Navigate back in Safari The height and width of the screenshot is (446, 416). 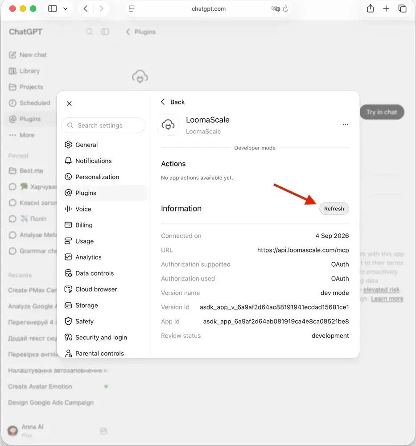[86, 8]
